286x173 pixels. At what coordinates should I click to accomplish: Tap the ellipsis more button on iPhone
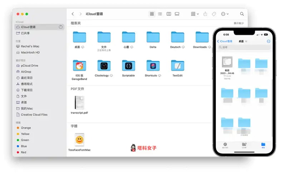268,41
